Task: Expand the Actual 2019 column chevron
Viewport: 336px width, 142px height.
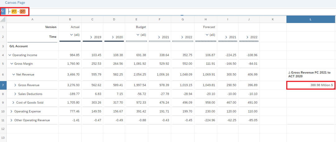Action: (x=91, y=37)
